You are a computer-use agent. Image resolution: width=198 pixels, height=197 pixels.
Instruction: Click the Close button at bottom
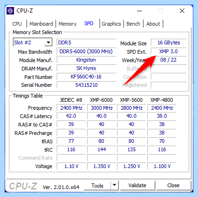click(x=173, y=185)
